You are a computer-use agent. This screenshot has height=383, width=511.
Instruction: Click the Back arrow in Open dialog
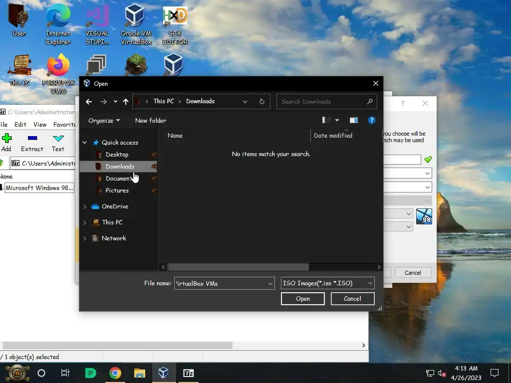(x=89, y=102)
